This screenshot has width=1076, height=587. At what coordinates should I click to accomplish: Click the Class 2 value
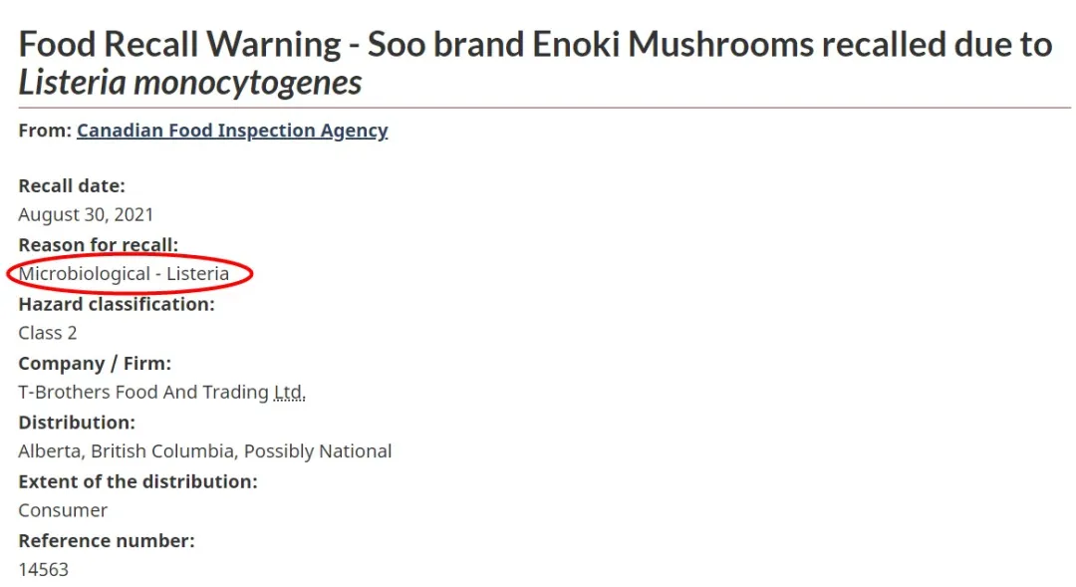(48, 333)
